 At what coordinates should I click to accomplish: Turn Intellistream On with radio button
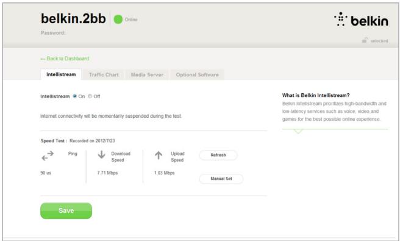click(75, 96)
